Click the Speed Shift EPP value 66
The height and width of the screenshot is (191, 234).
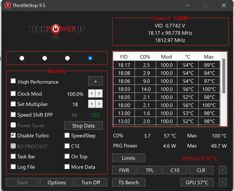coord(75,115)
